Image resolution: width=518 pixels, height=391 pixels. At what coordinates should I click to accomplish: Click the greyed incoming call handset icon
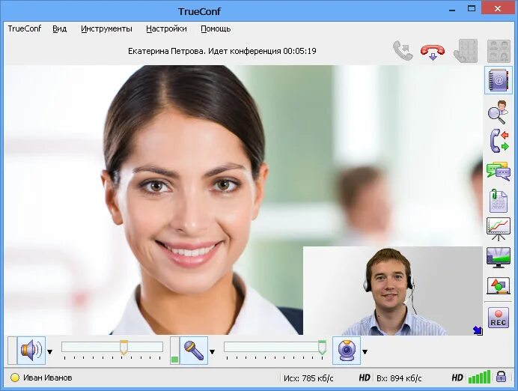[403, 51]
